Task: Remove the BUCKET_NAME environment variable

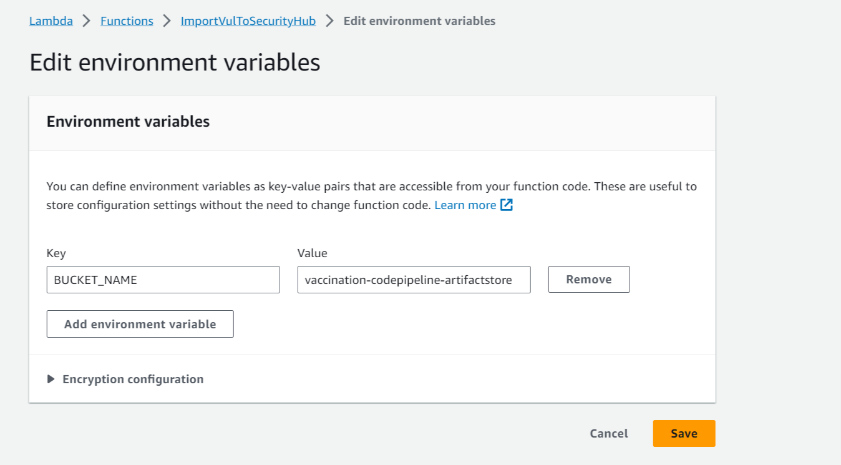Action: pyautogui.click(x=588, y=280)
